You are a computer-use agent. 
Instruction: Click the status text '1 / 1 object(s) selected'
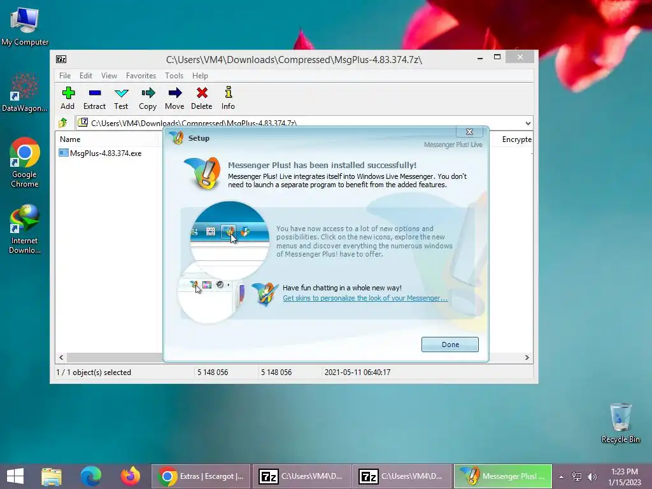pyautogui.click(x=94, y=372)
